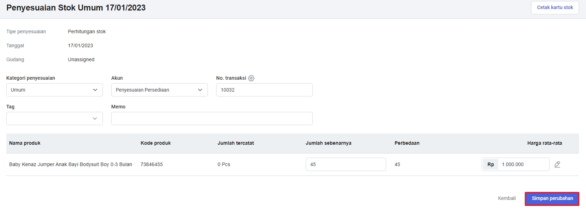
Task: Click the Jumlah tercatat column header
Action: [235, 143]
